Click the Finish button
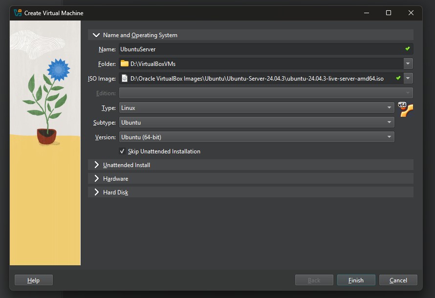435x298 pixels. [356, 280]
